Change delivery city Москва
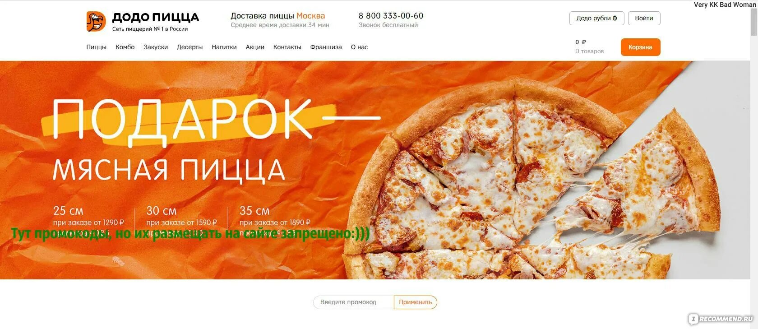This screenshot has height=329, width=758. click(310, 16)
